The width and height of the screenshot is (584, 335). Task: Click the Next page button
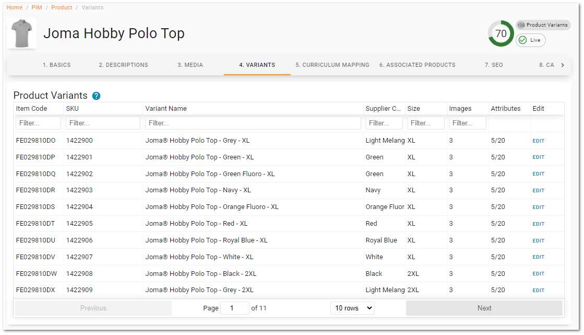[484, 308]
